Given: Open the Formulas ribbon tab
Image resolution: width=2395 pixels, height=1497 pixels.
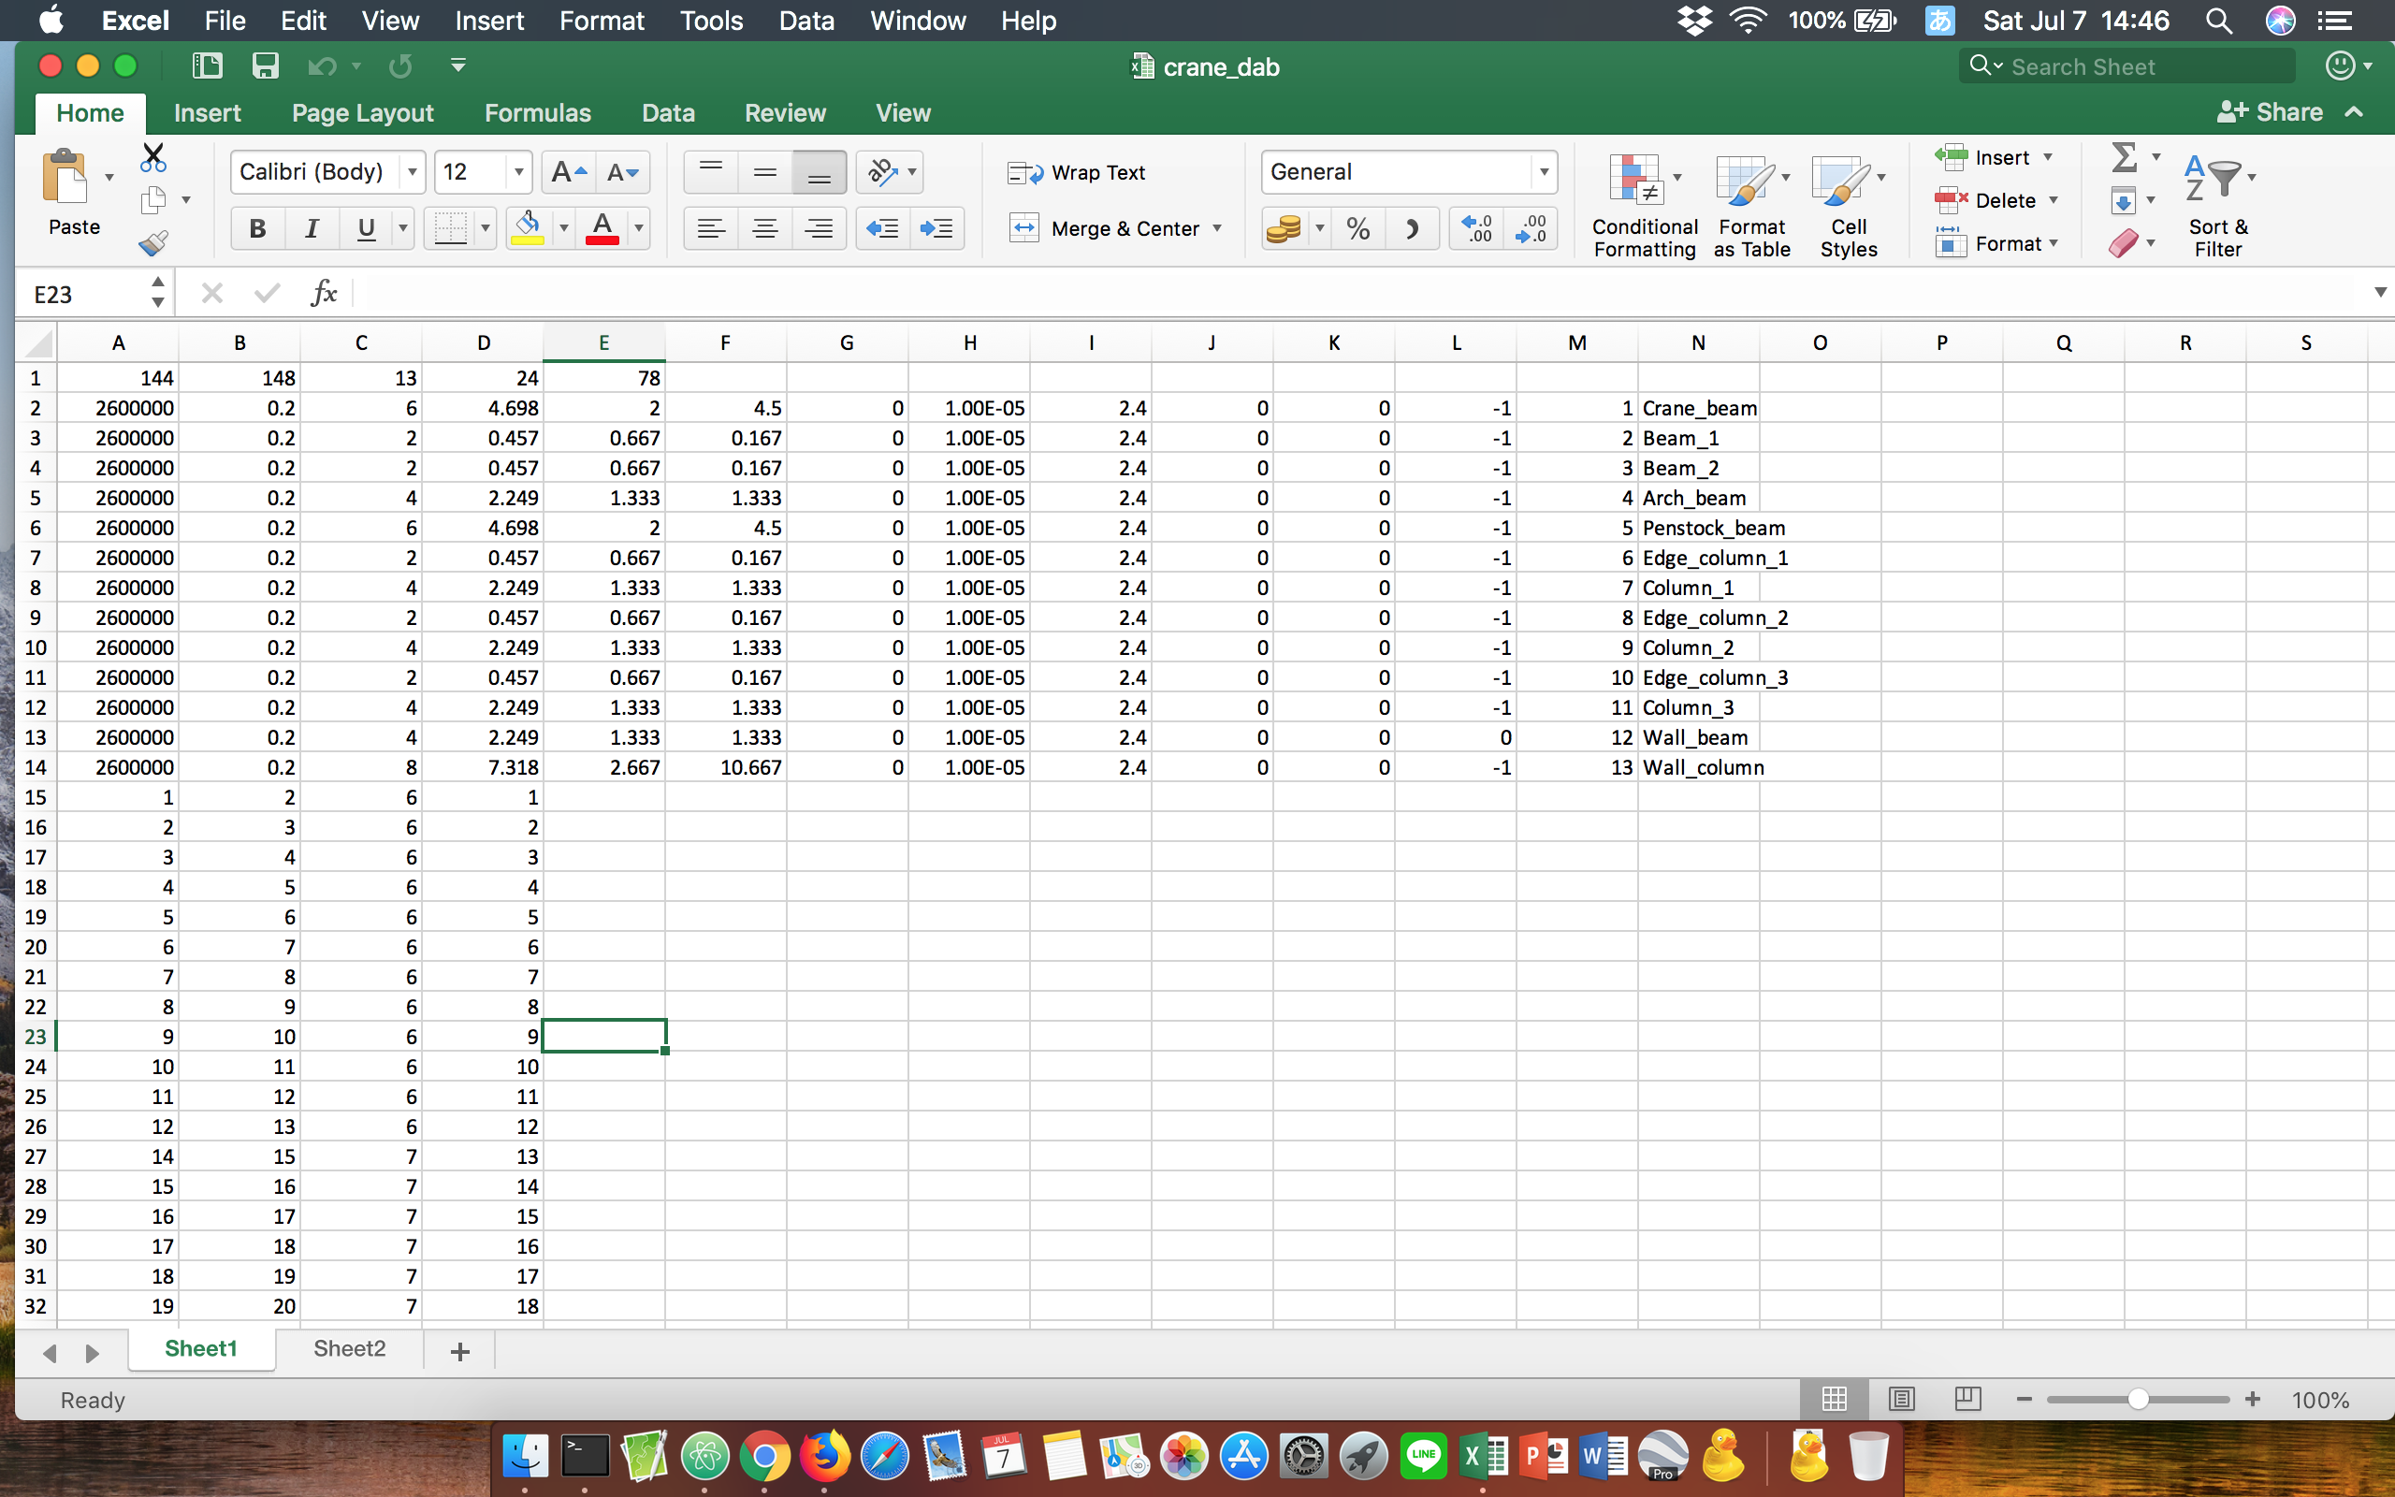Looking at the screenshot, I should pos(537,113).
